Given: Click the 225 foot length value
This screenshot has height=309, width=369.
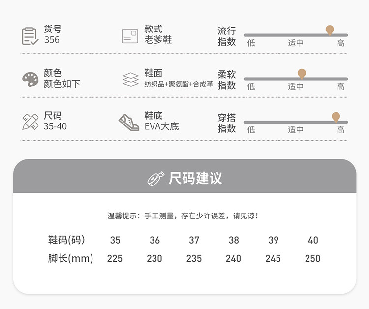Looking at the screenshot, I should (x=115, y=258).
